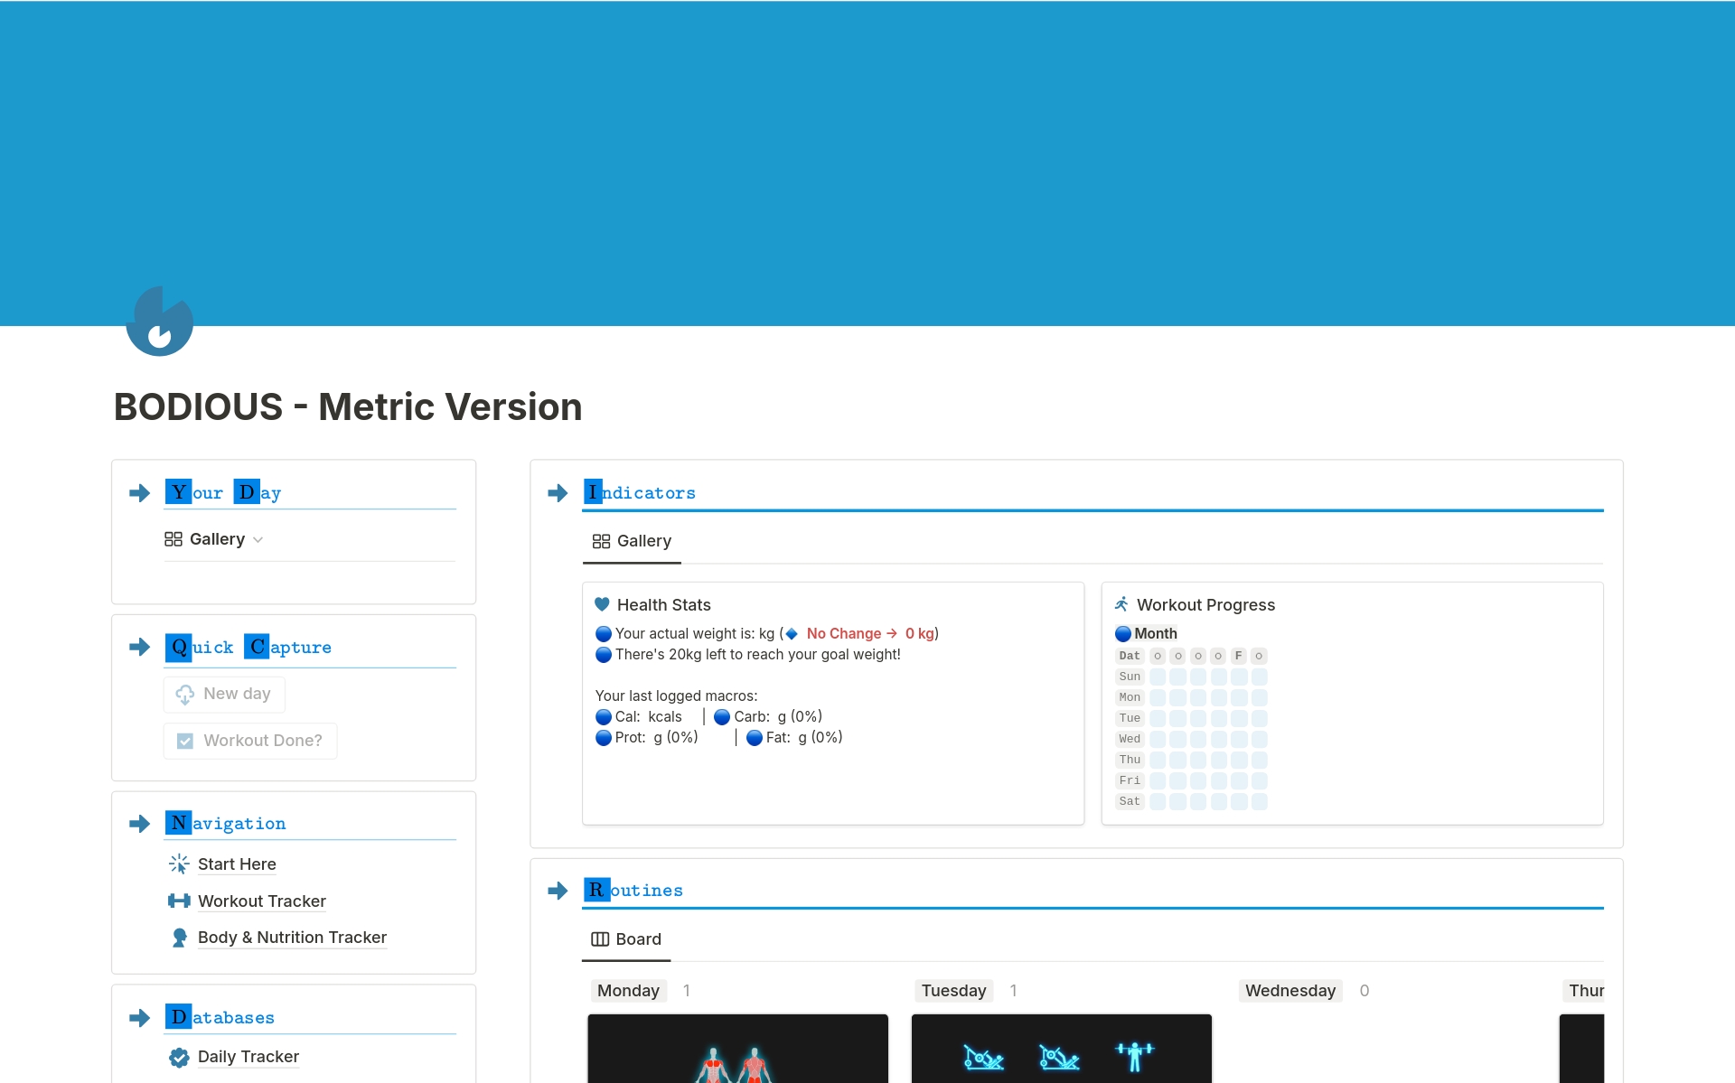This screenshot has width=1735, height=1083.
Task: Click the Monday routine card thumbnail
Action: 737,1048
